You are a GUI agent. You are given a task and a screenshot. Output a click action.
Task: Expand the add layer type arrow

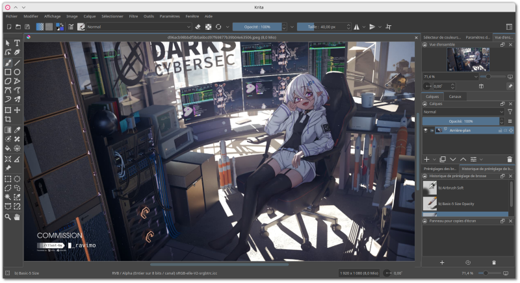(x=434, y=160)
